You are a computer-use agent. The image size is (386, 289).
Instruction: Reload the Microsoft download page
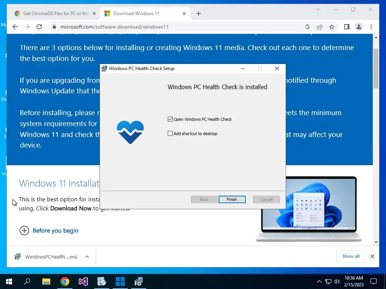39,27
